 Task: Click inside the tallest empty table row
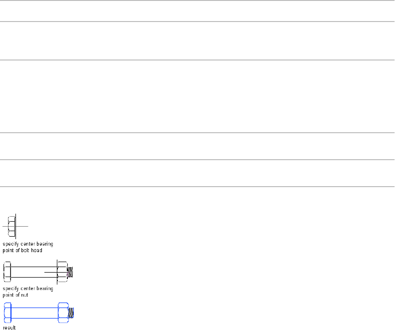click(x=197, y=96)
